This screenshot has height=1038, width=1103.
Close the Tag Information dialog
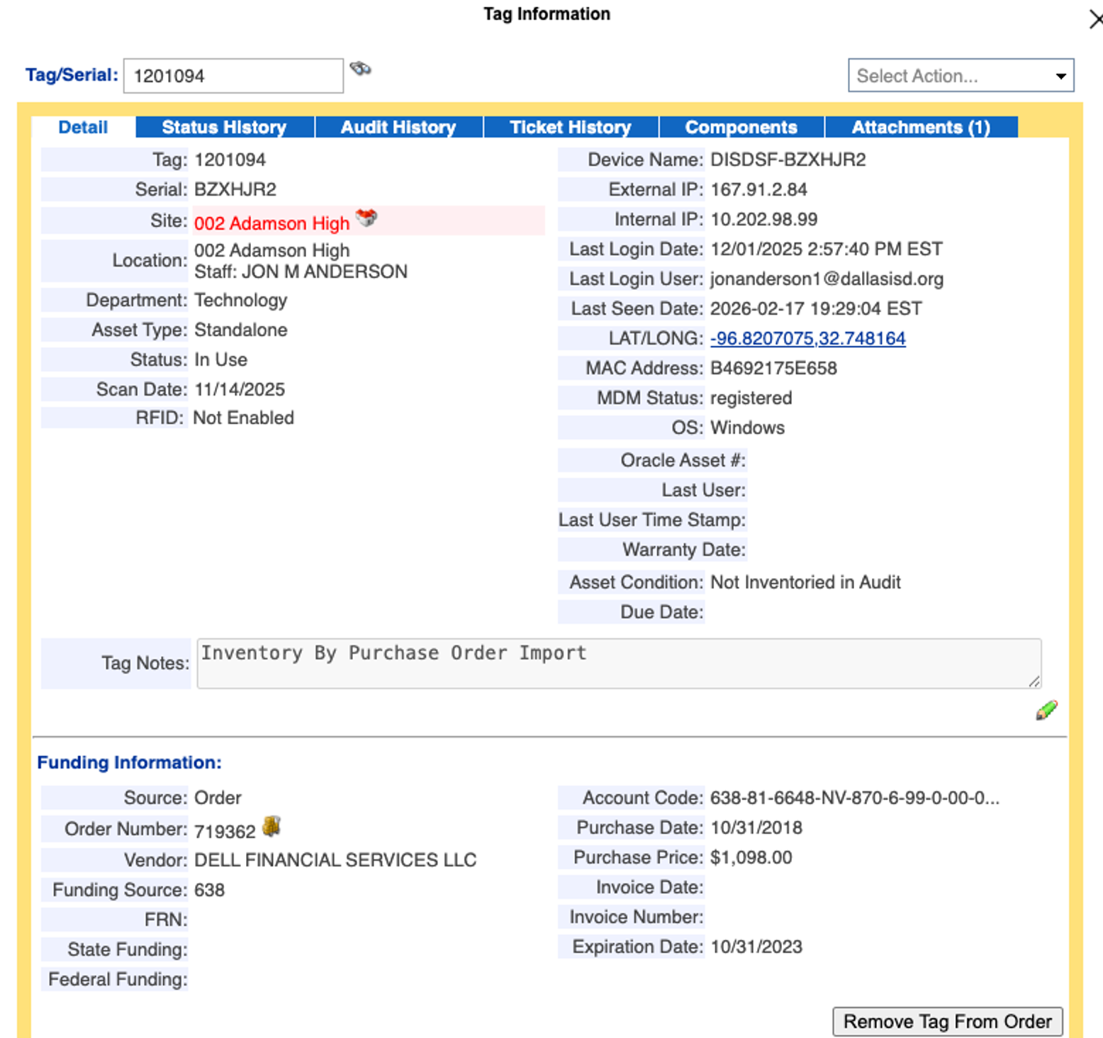click(x=1095, y=19)
